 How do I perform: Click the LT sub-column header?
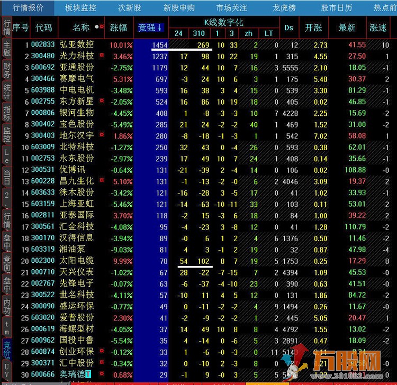tap(268, 33)
